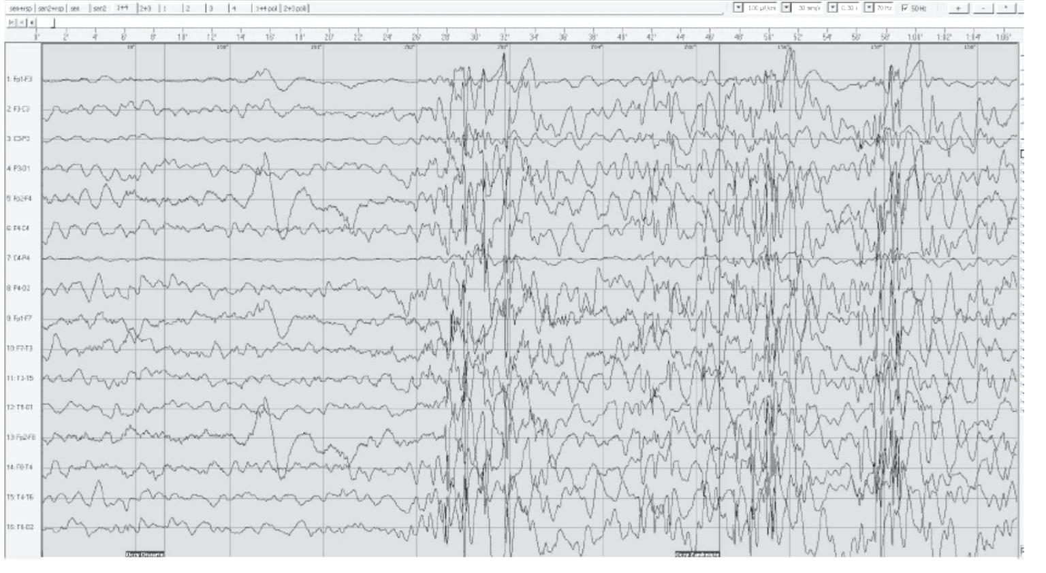Jump to the start of the recording
This screenshot has width=1046, height=573.
click(x=10, y=22)
